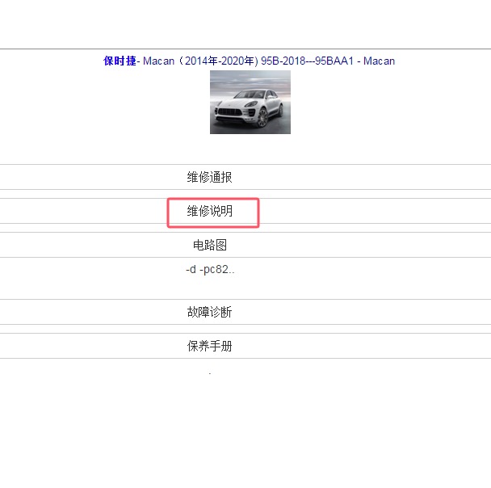Open the Macan（2014年-2020年) model link
The height and width of the screenshot is (488, 491).
(x=200, y=61)
